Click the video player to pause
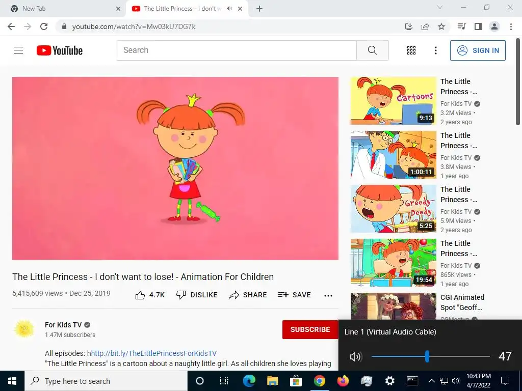522x391 pixels. click(x=175, y=168)
